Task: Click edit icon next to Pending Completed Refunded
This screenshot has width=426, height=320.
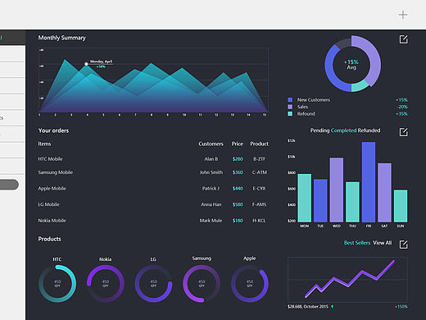Action: click(403, 132)
